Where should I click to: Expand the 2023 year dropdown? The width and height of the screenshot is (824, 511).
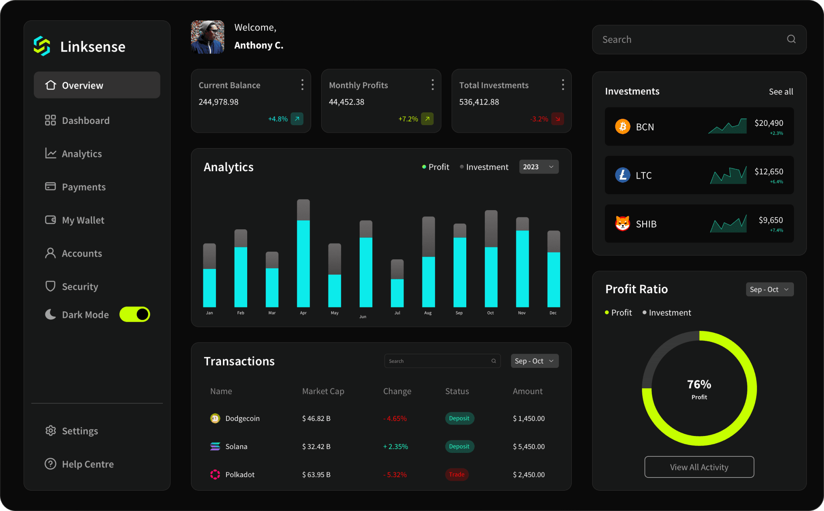pyautogui.click(x=538, y=167)
